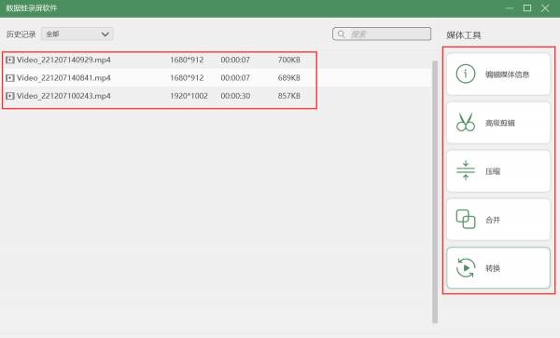
Task: Click video icon beside Video_221207140929.mp4
Action: click(x=10, y=60)
